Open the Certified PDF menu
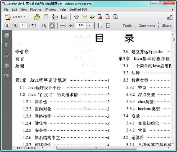The height and width of the screenshot is (152, 177). pos(78,10)
